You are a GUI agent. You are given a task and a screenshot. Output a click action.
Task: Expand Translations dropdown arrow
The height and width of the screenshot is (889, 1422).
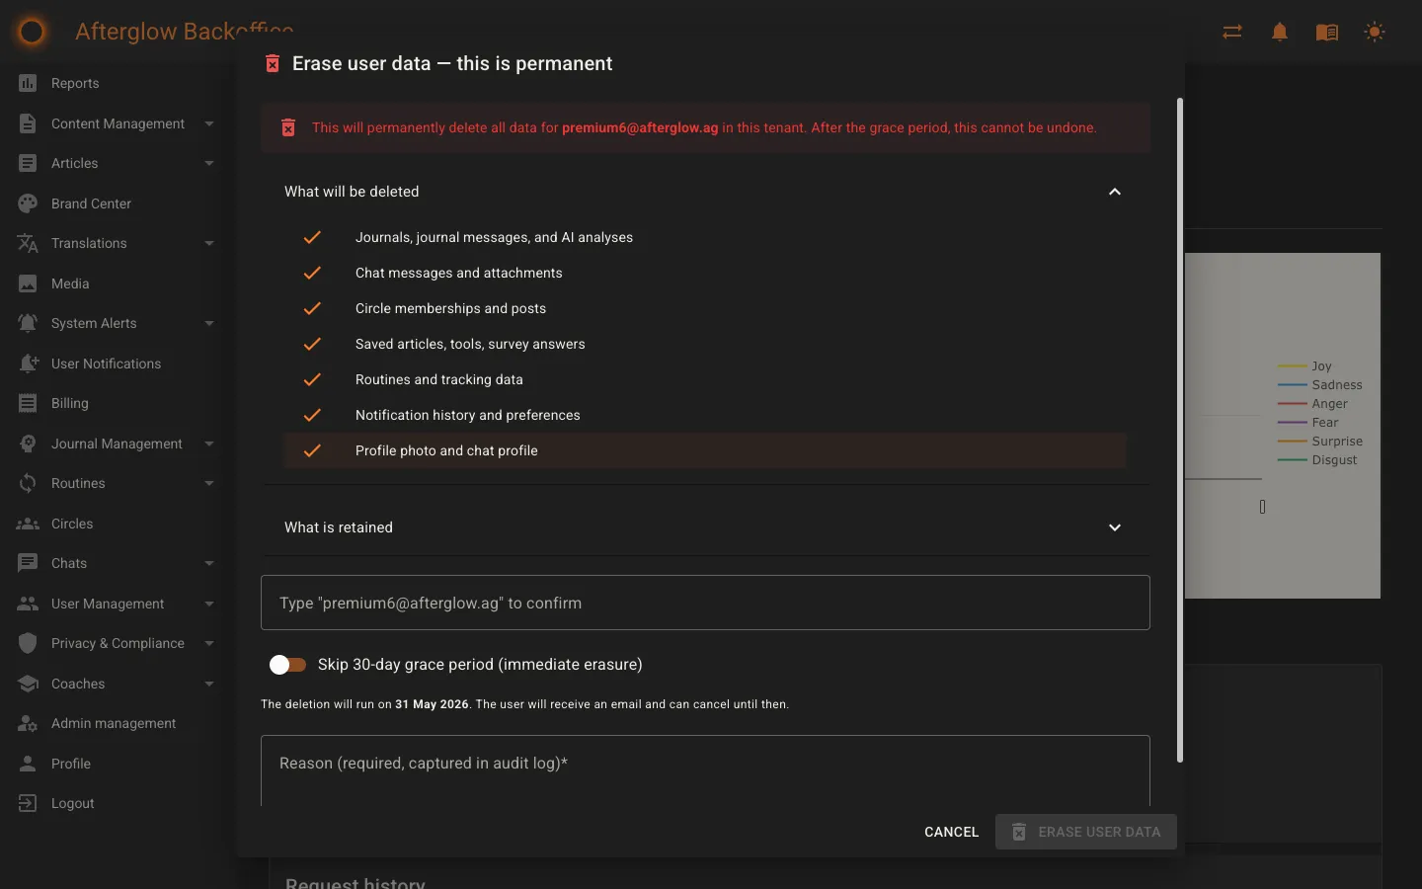click(209, 243)
